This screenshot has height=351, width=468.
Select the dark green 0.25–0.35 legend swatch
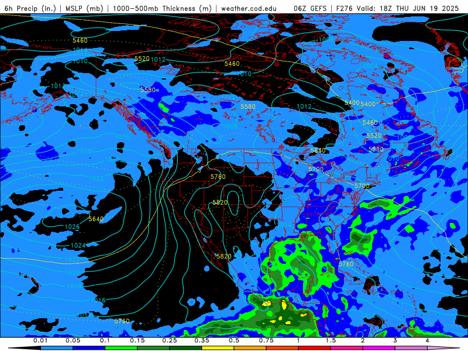(185, 348)
